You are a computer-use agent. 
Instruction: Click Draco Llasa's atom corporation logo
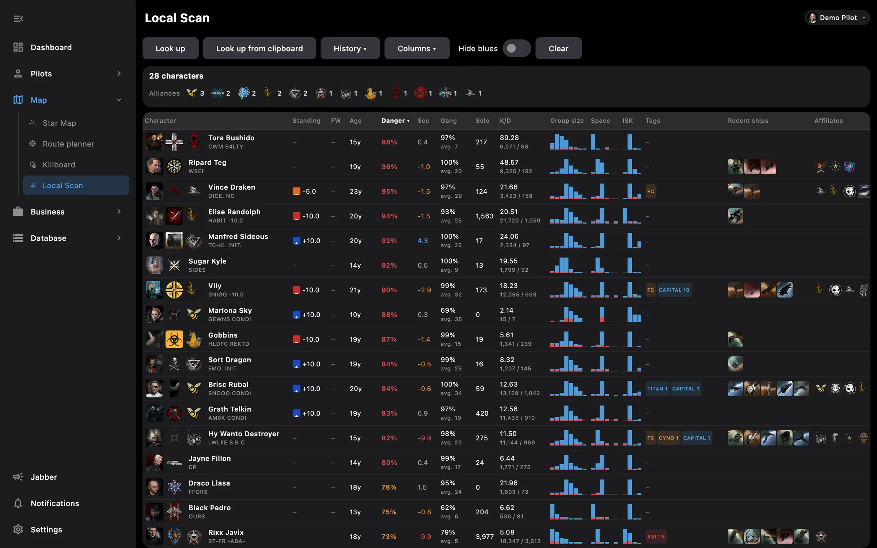pos(174,487)
